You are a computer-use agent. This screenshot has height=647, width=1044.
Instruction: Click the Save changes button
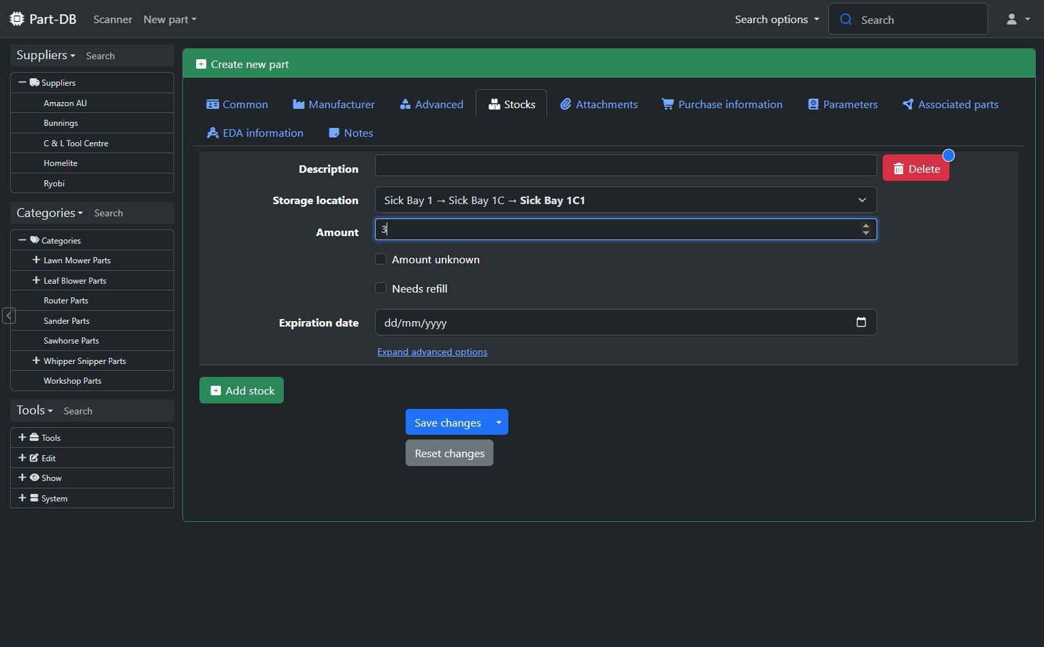[x=448, y=422]
